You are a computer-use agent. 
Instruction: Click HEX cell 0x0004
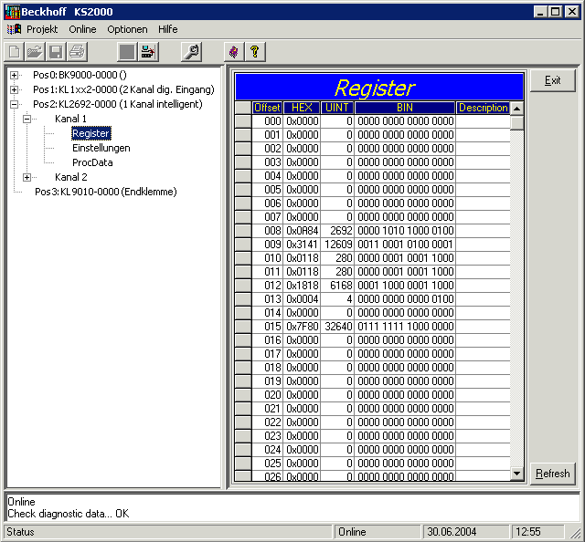click(302, 299)
